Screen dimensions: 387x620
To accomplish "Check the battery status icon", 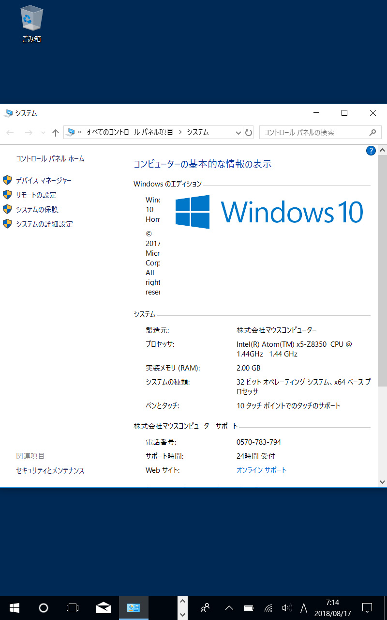I will (x=249, y=607).
